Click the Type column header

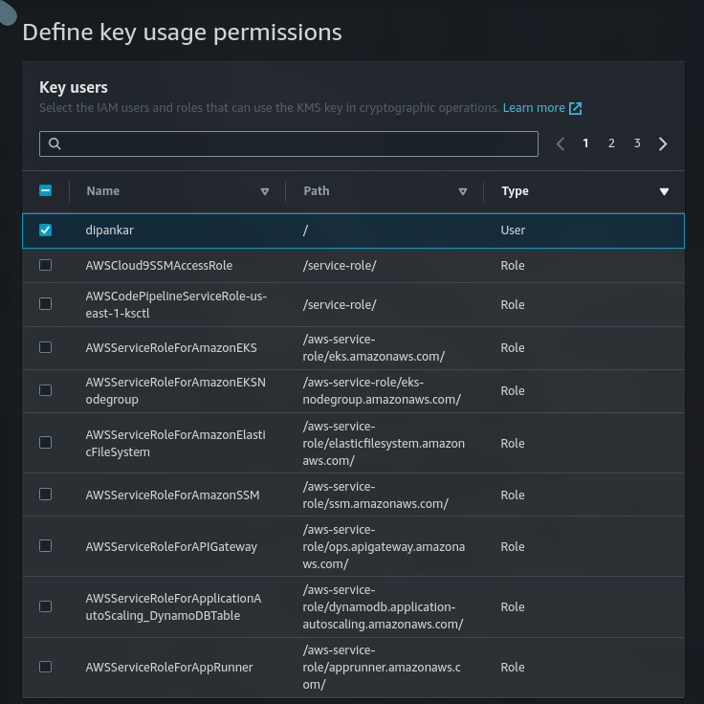(515, 191)
